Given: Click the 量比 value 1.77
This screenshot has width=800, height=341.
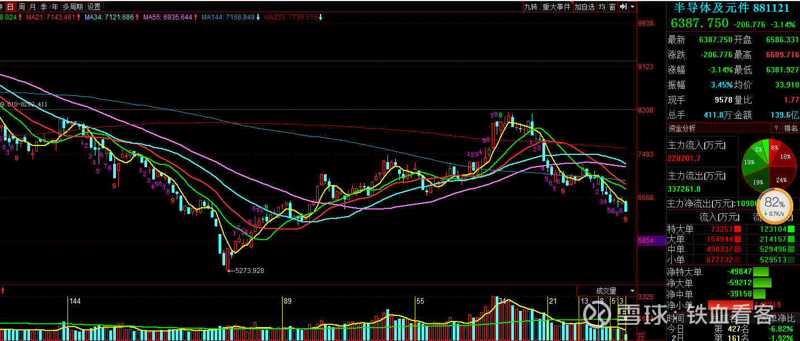Looking at the screenshot, I should click(x=791, y=100).
